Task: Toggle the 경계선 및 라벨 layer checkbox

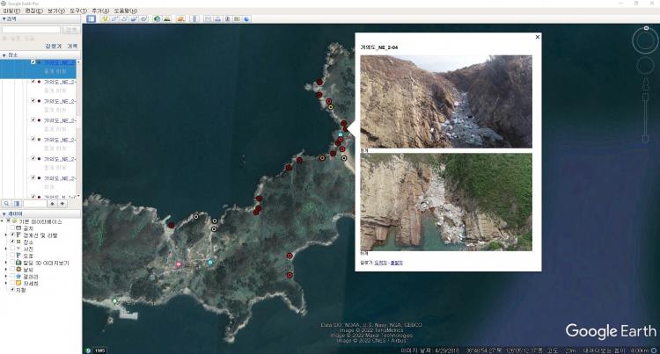Action: point(13,235)
